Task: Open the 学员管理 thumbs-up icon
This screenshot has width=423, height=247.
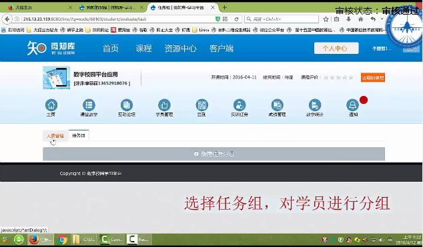Action: (x=164, y=105)
